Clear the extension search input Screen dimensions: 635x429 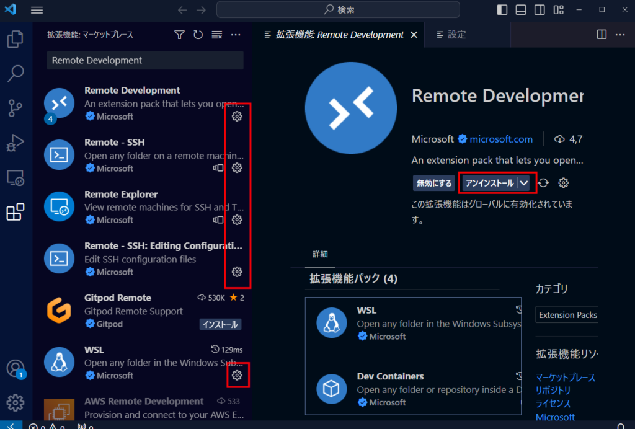click(216, 35)
